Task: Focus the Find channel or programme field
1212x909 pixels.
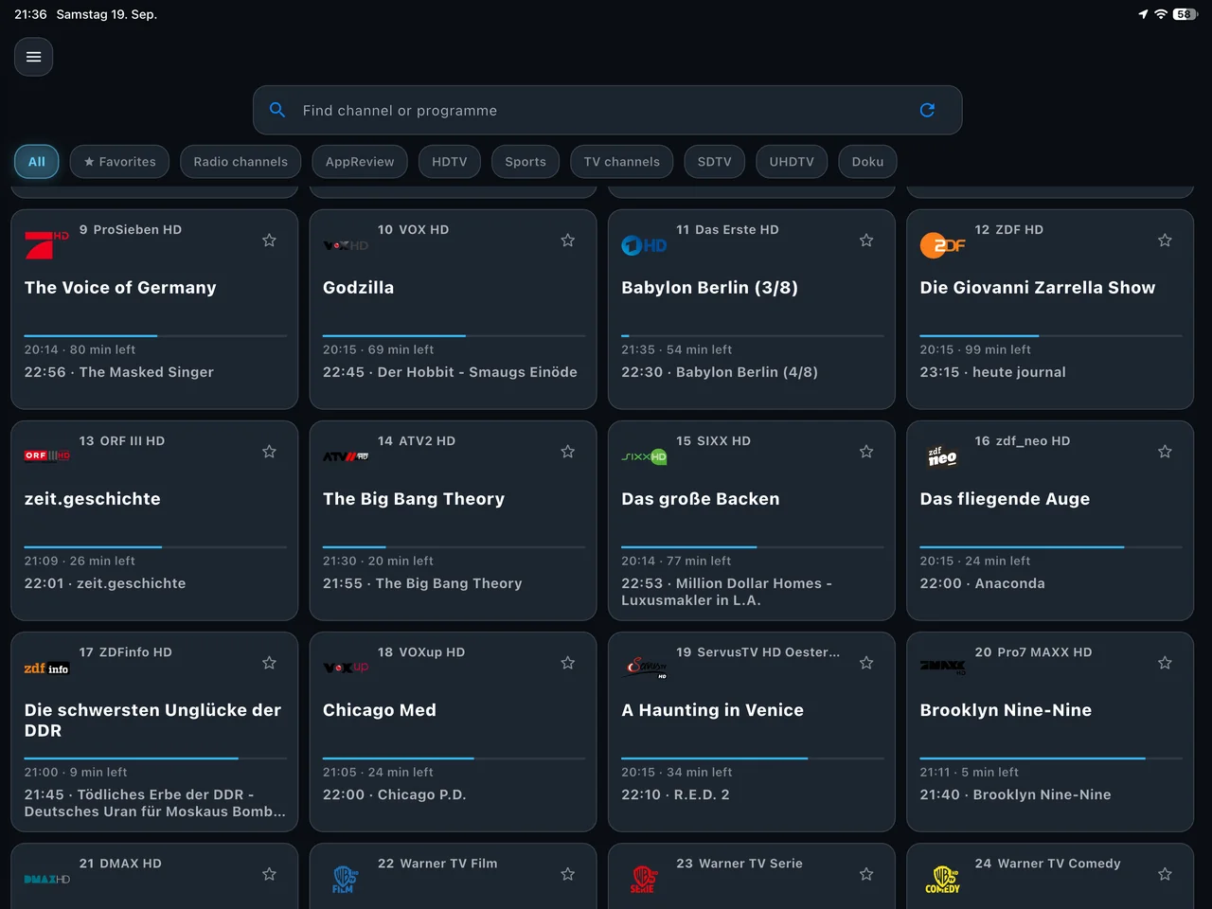Action: click(x=608, y=111)
